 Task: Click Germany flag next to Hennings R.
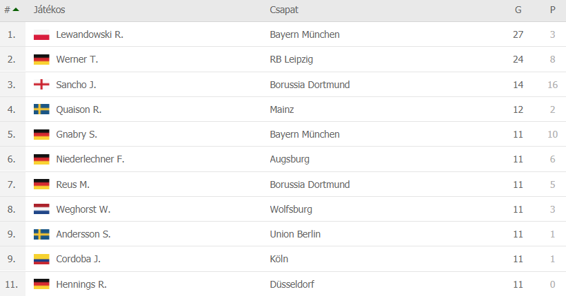point(41,284)
